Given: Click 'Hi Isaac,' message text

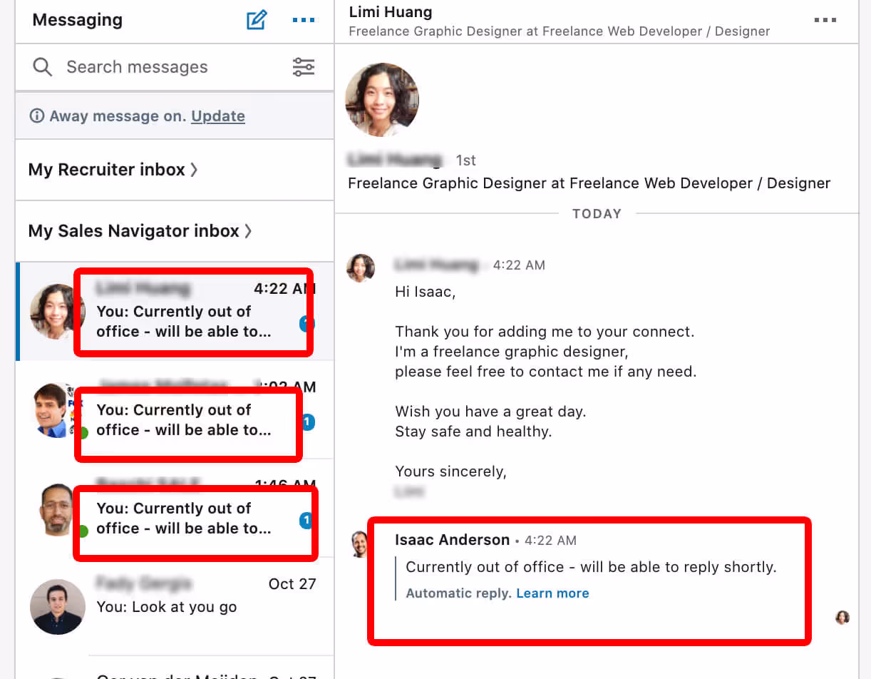Looking at the screenshot, I should 426,292.
